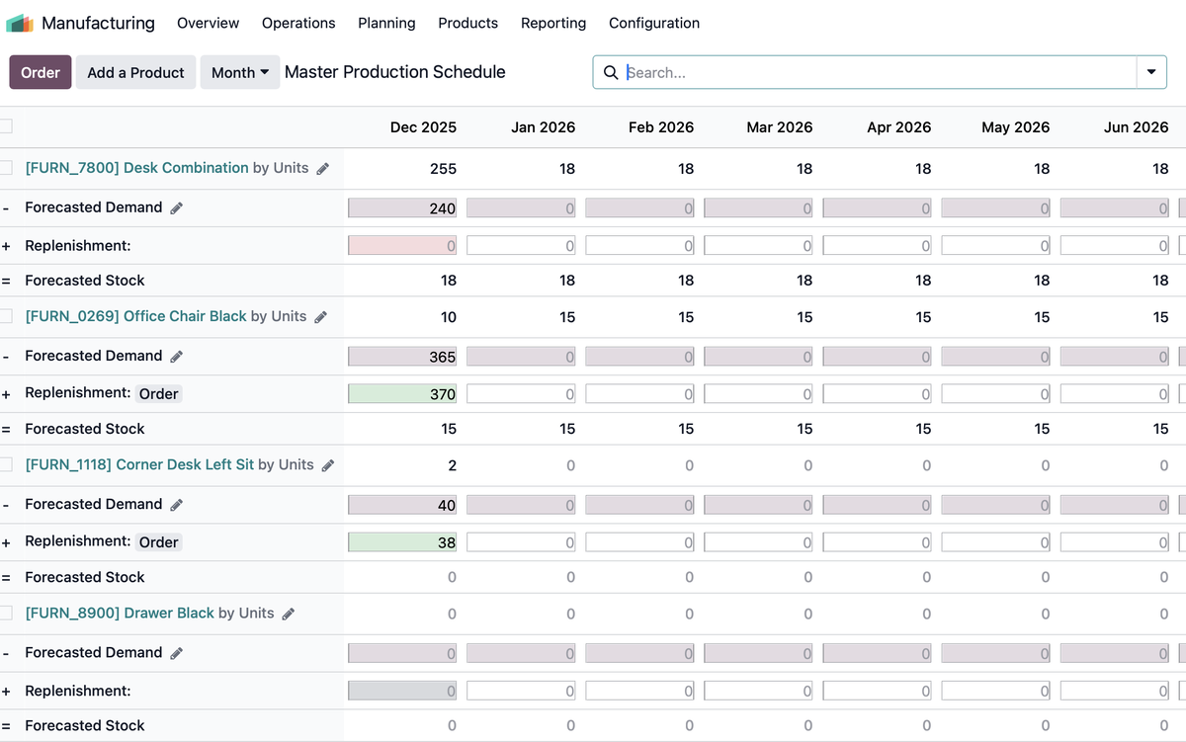Click the search magnifier icon
Image resolution: width=1186 pixels, height=742 pixels.
(611, 72)
